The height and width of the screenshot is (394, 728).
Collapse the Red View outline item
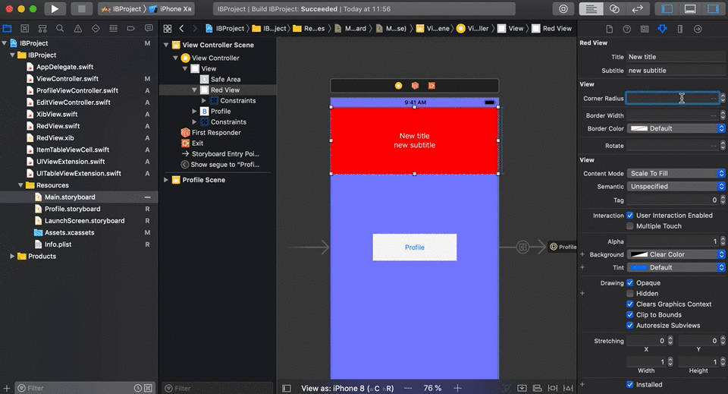pos(195,90)
